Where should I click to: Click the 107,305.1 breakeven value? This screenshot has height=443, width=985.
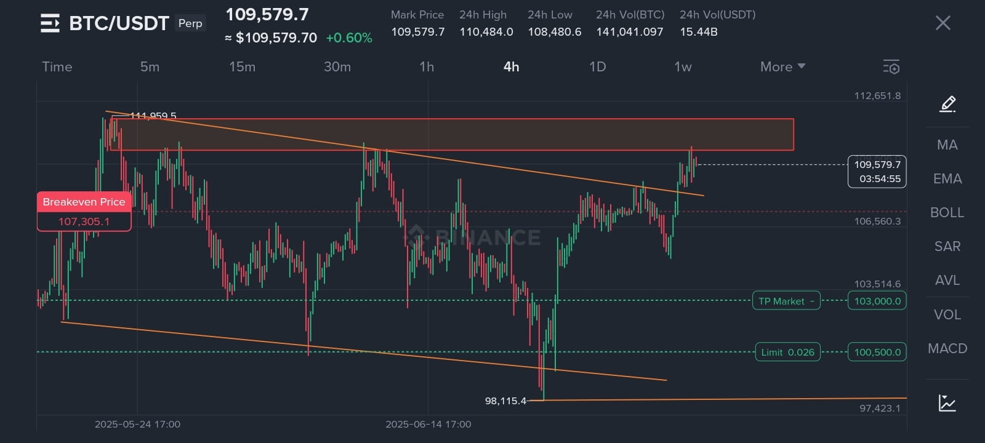click(x=84, y=221)
